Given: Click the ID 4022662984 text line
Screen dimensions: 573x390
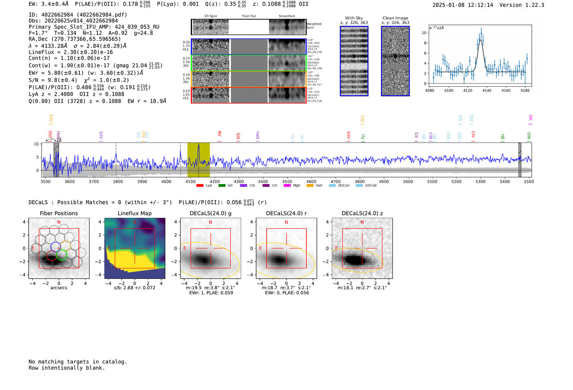Looking at the screenshot, I should (78, 15).
